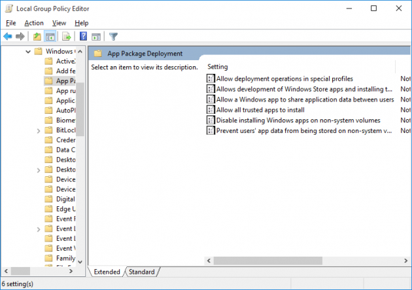Click the Back arrow toolbar icon

tap(8, 36)
